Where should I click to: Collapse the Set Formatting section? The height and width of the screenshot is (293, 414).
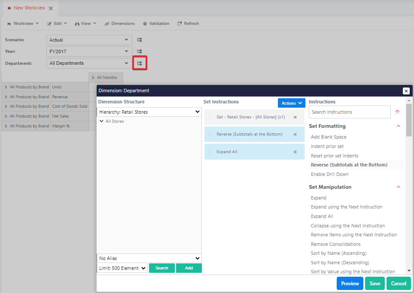[x=398, y=126]
